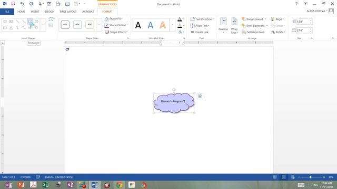Apply blue WordArt style A
Screen dimensions: 337x189
click(x=151, y=25)
